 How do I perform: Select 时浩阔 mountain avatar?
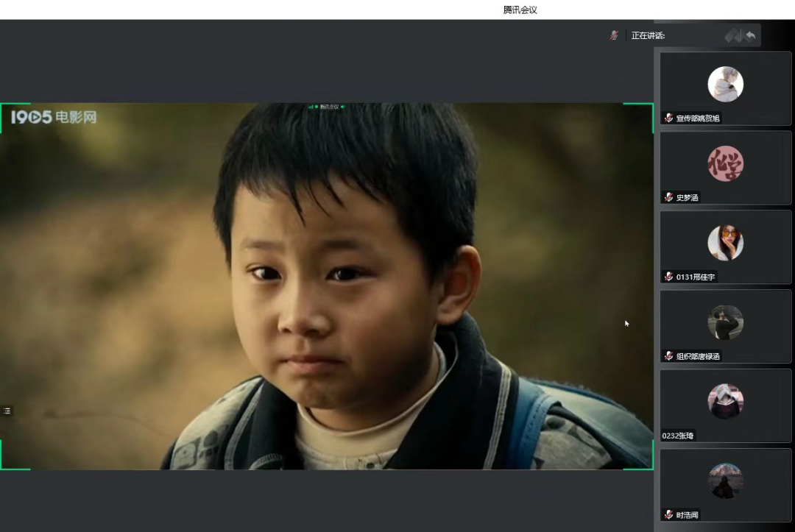click(x=725, y=481)
